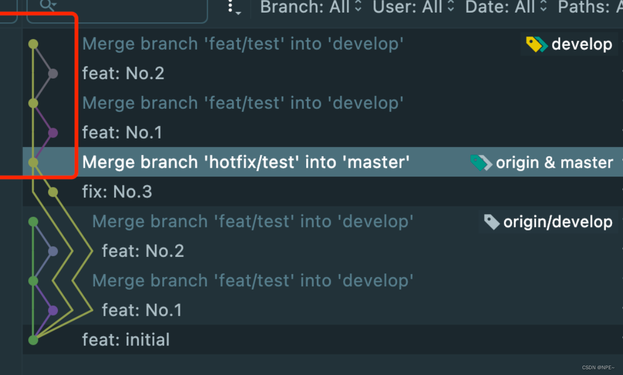Click the yellow develop branch tag icon
The width and height of the screenshot is (623, 375).
click(x=536, y=44)
